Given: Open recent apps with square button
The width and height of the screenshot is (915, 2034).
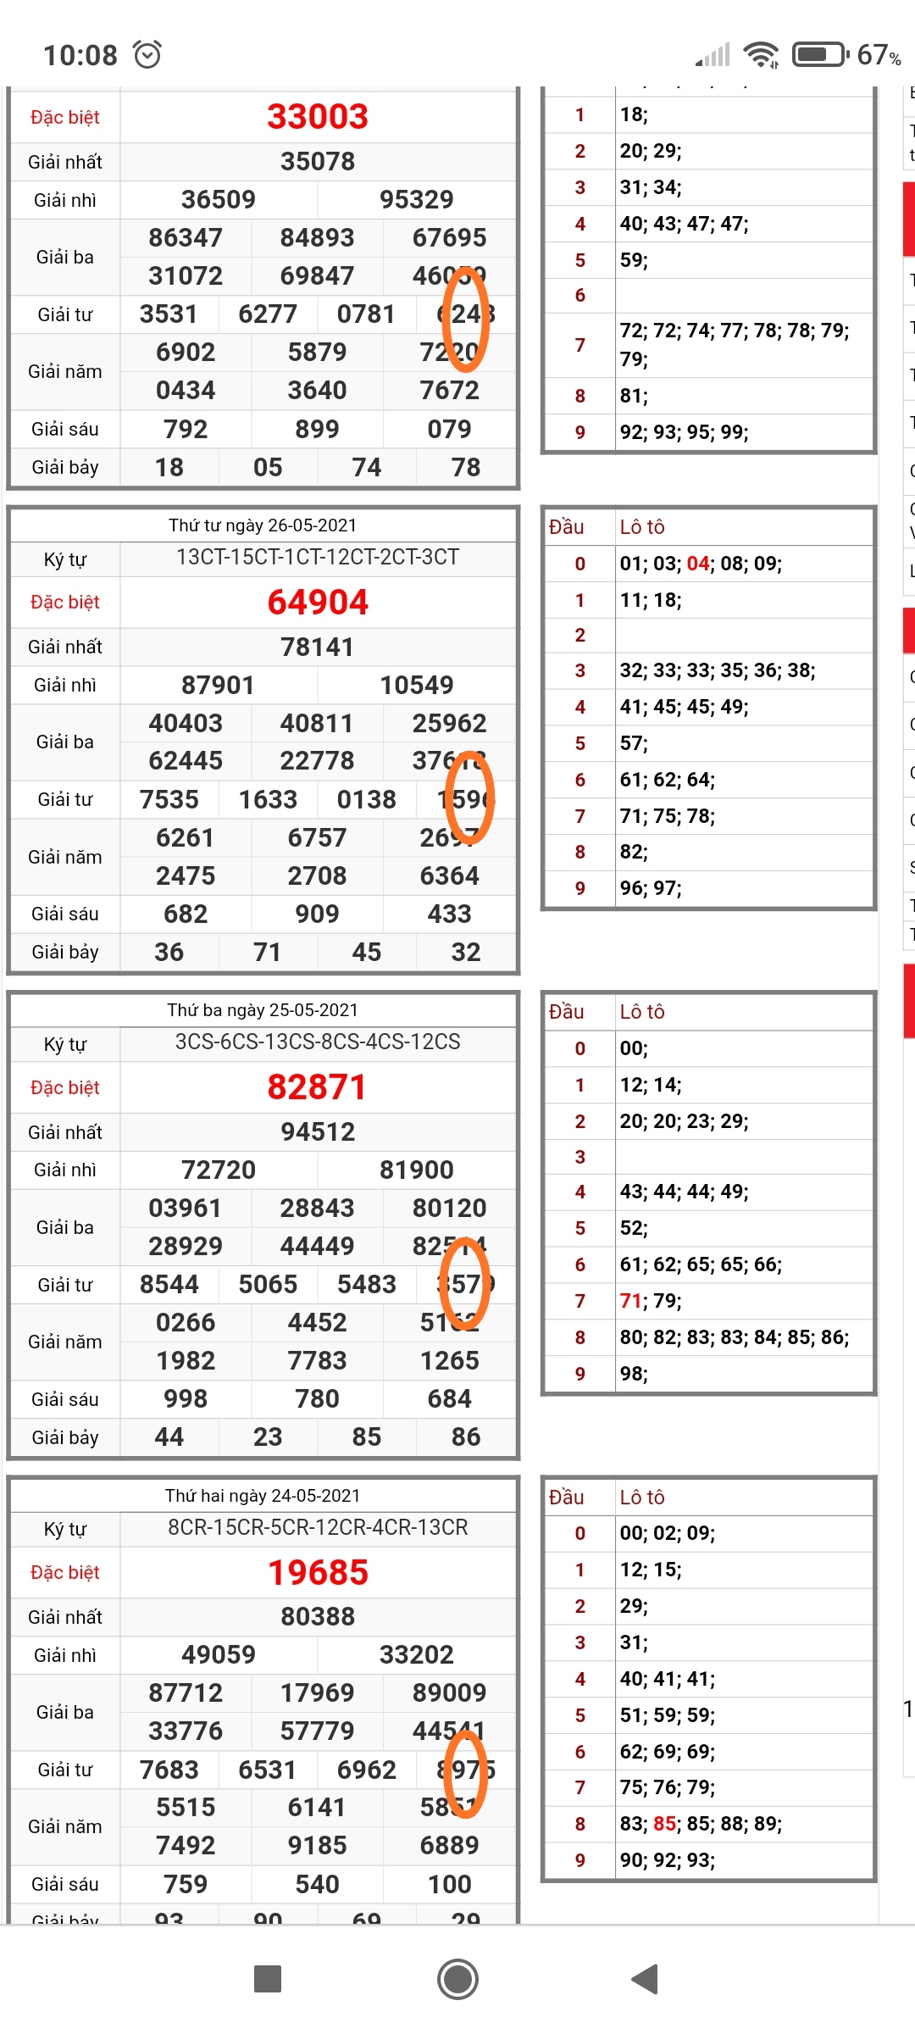Looking at the screenshot, I should click(268, 1979).
